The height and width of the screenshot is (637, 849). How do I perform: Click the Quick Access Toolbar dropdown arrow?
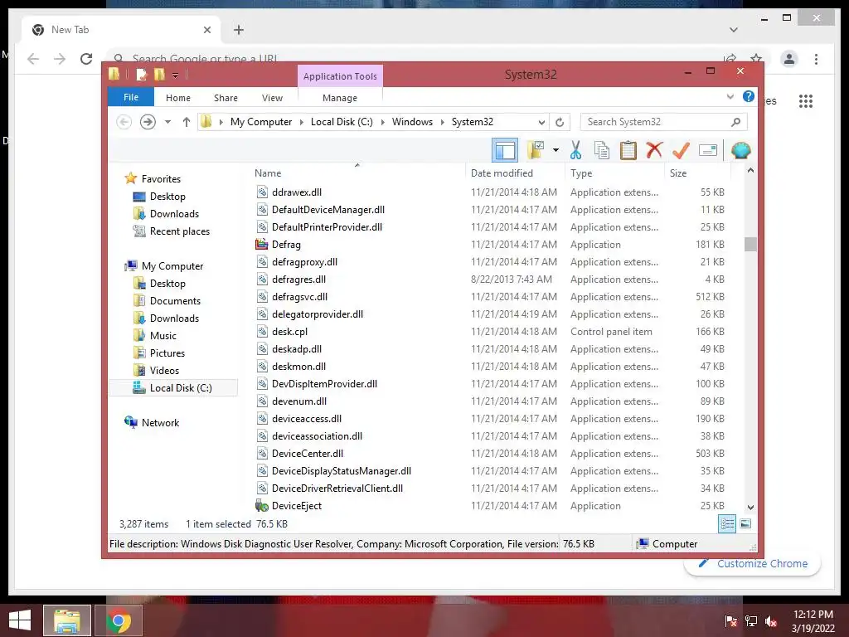click(176, 75)
